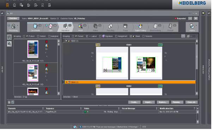Viewport: 213px width, 130px height.
Task: Click the orange first icon in top toolbar
Action: [x=7, y=5]
